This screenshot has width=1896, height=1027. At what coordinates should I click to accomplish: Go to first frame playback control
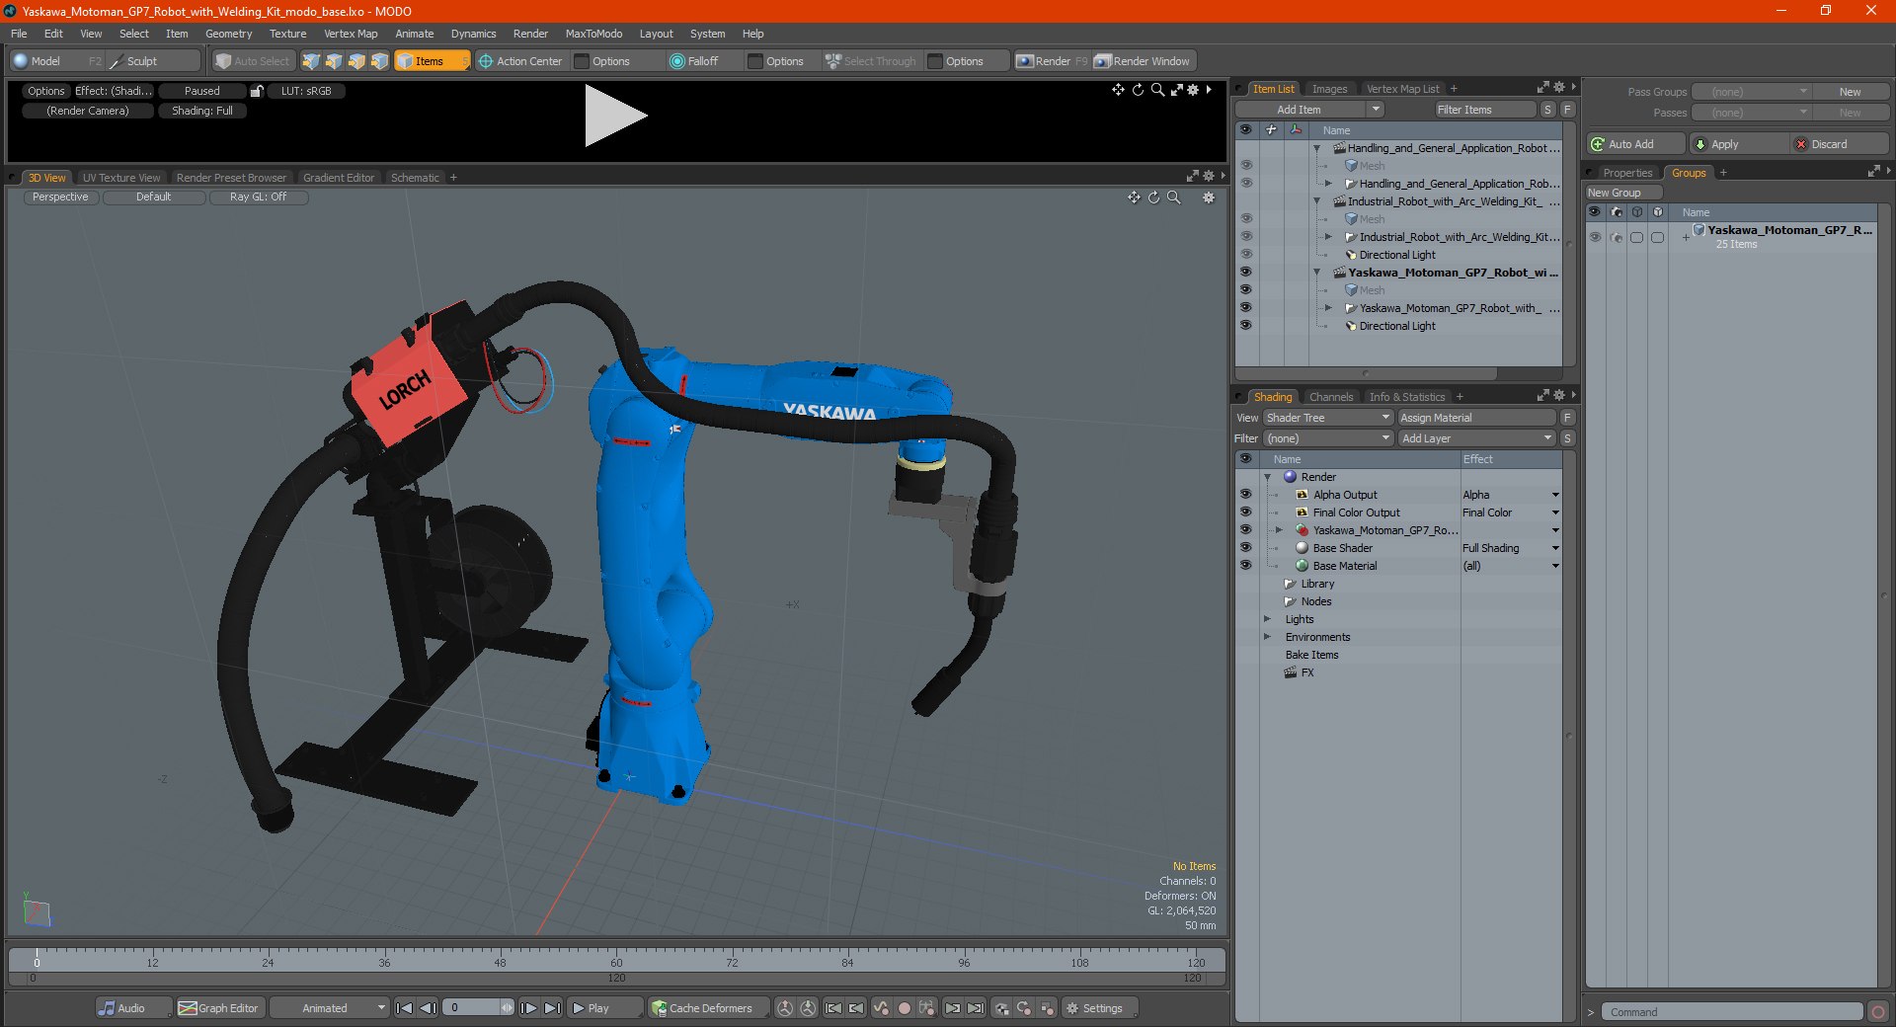(404, 1008)
